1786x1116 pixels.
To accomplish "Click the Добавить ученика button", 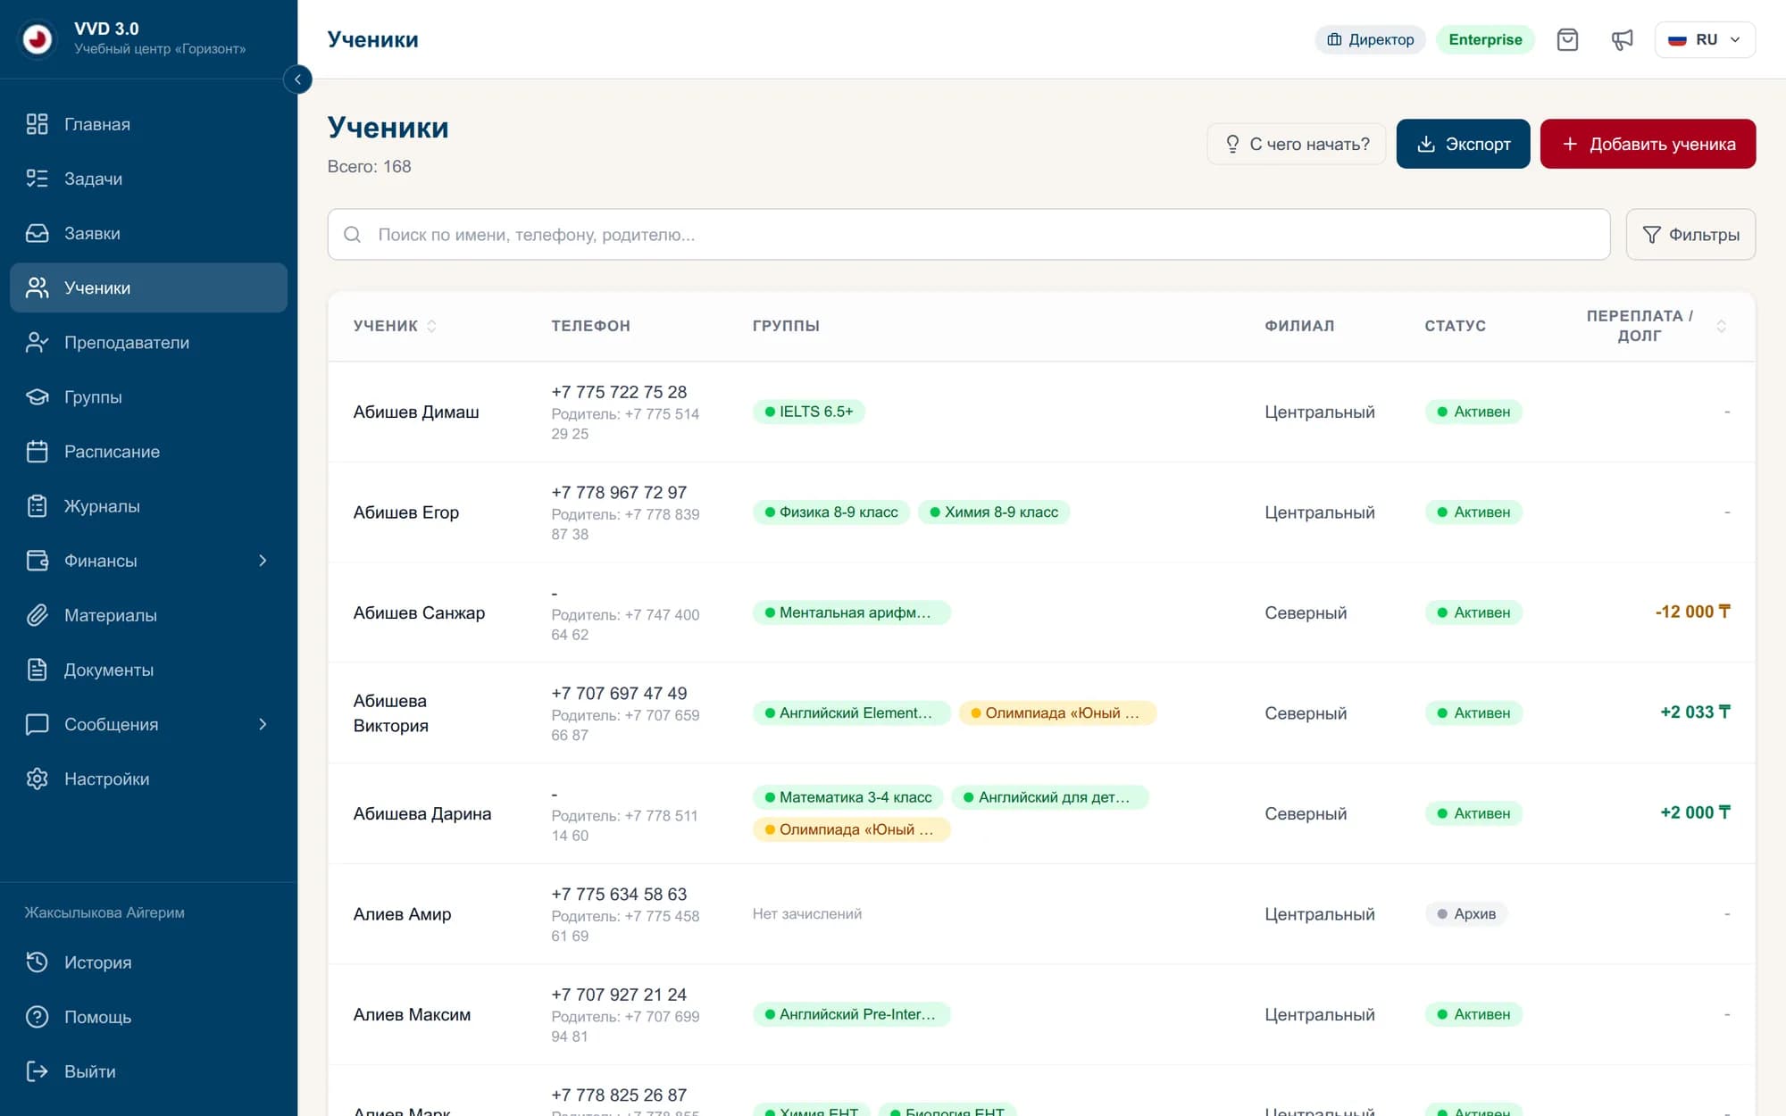I will click(1648, 144).
